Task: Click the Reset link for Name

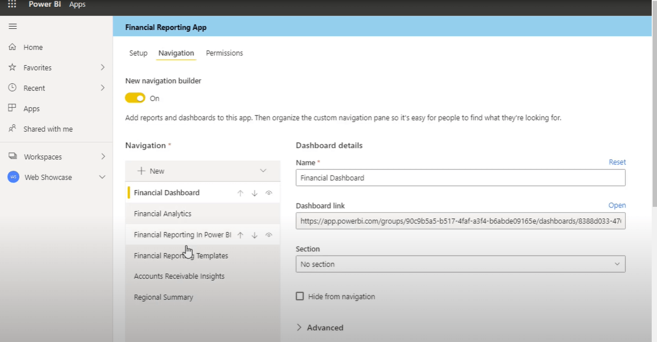Action: tap(617, 162)
